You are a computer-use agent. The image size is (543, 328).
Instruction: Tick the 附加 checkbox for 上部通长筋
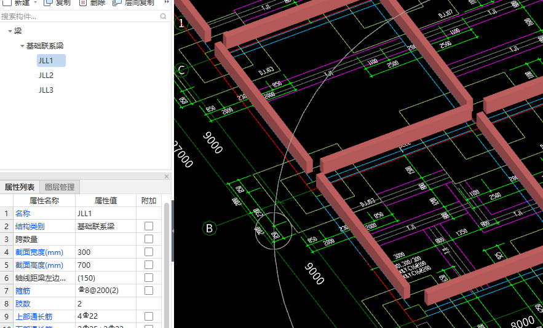(x=149, y=316)
